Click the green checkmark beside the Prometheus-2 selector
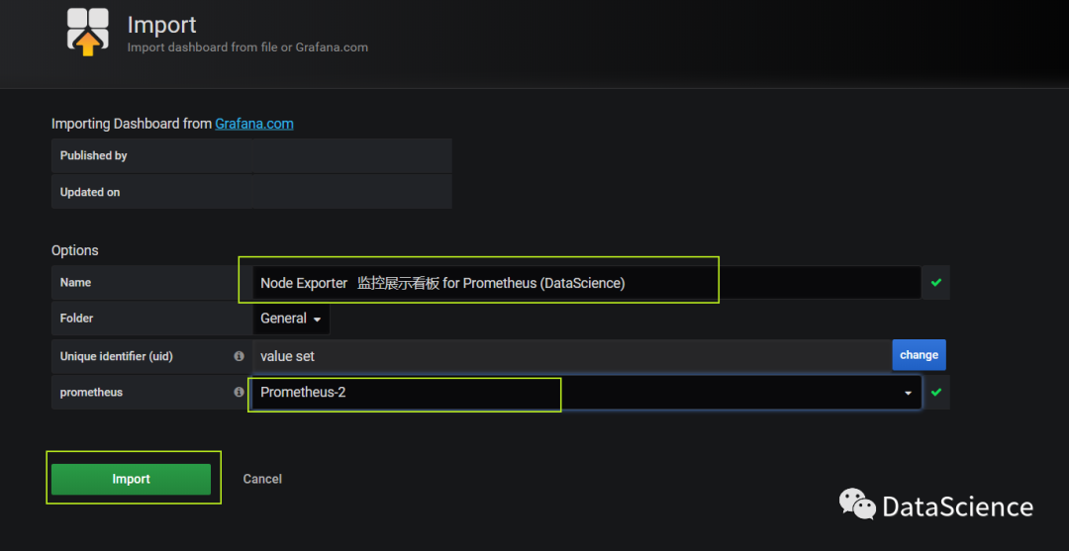 pyautogui.click(x=935, y=393)
